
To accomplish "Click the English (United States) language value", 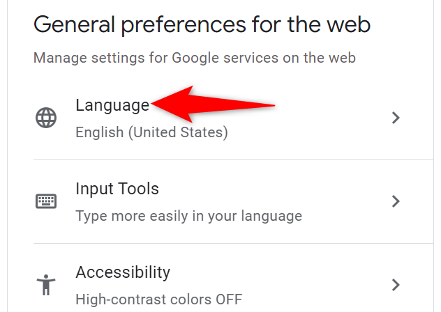I will pyautogui.click(x=151, y=132).
